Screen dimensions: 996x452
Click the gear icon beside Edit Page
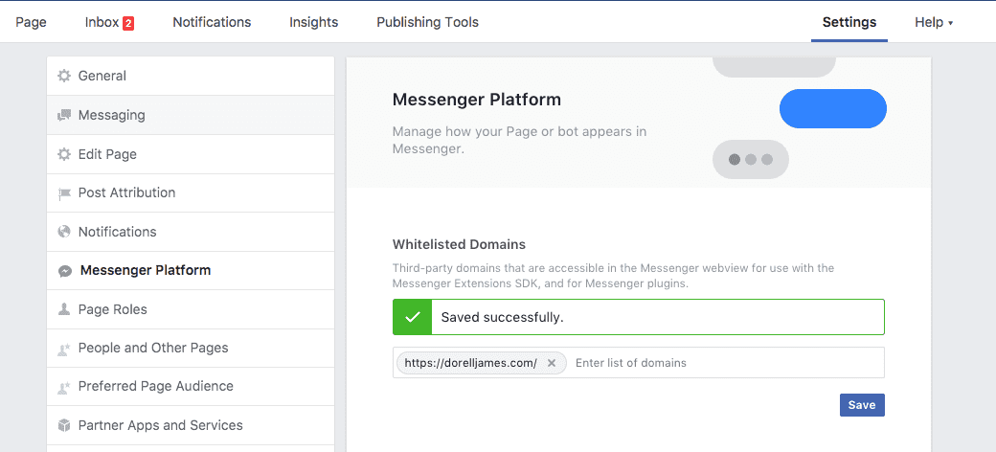(64, 154)
